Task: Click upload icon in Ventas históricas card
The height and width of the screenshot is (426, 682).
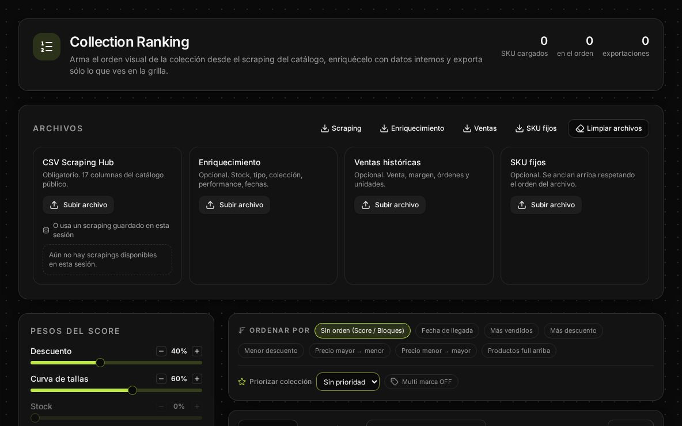Action: (x=366, y=205)
